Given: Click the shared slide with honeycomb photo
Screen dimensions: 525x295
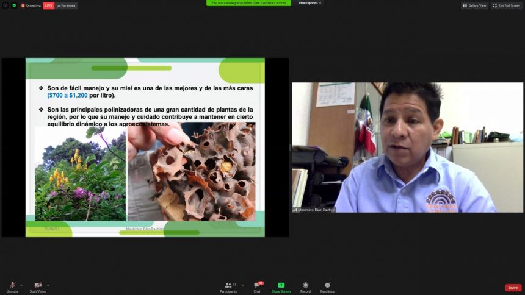Looking at the screenshot, I should point(145,147).
